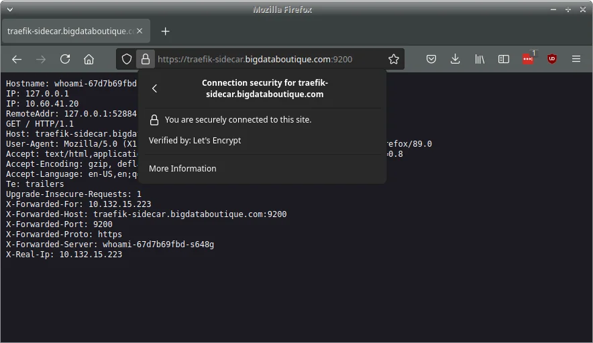Open a new tab with plus button

pos(165,31)
